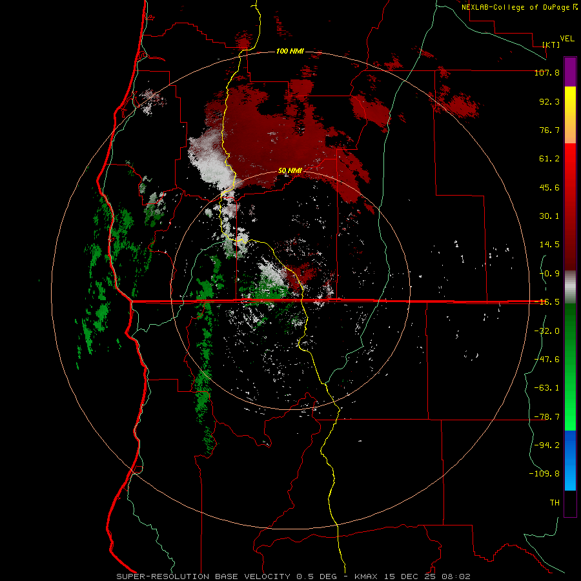
Task: Click the 50 NMI range ring label
Action: point(290,170)
